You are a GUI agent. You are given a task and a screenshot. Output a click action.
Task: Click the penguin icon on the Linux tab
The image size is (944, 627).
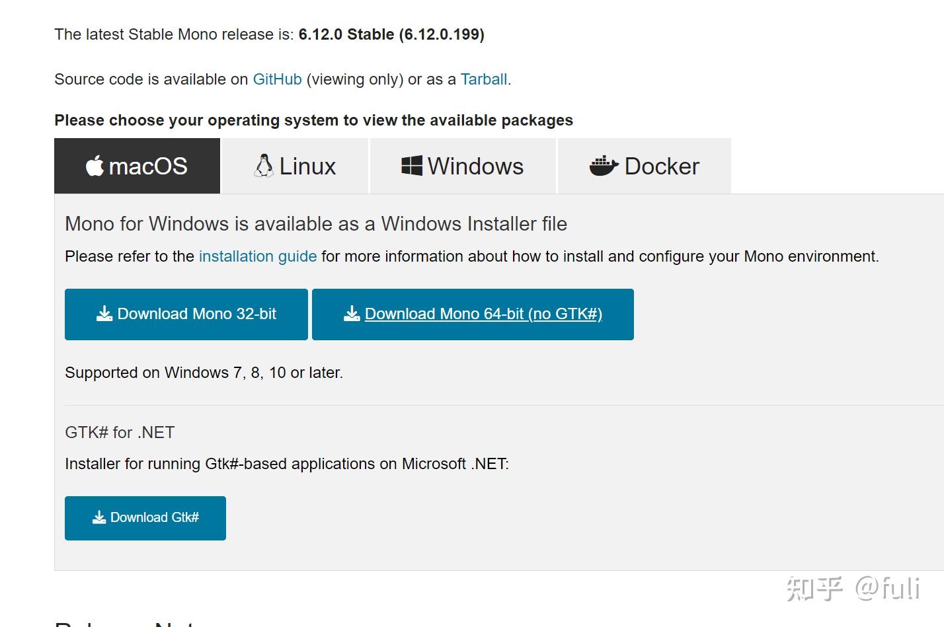pyautogui.click(x=263, y=166)
